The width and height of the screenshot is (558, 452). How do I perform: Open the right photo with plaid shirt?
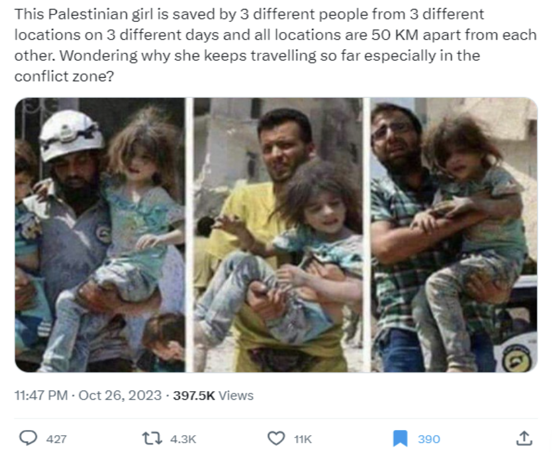[454, 235]
